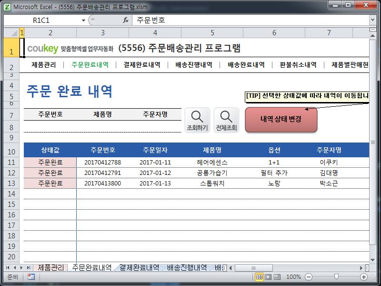Select row header 15

[11, 204]
